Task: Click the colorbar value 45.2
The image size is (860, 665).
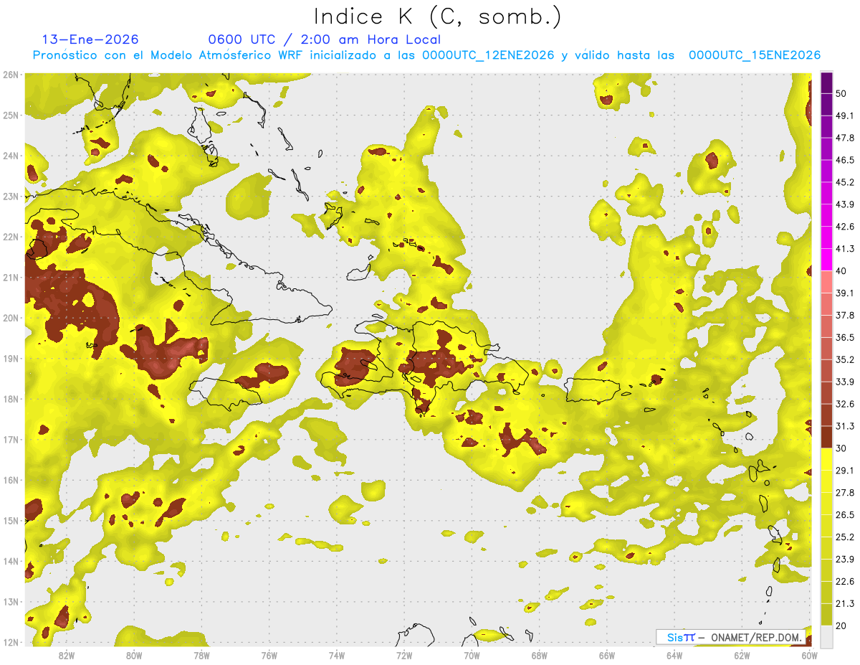Action: [x=845, y=182]
